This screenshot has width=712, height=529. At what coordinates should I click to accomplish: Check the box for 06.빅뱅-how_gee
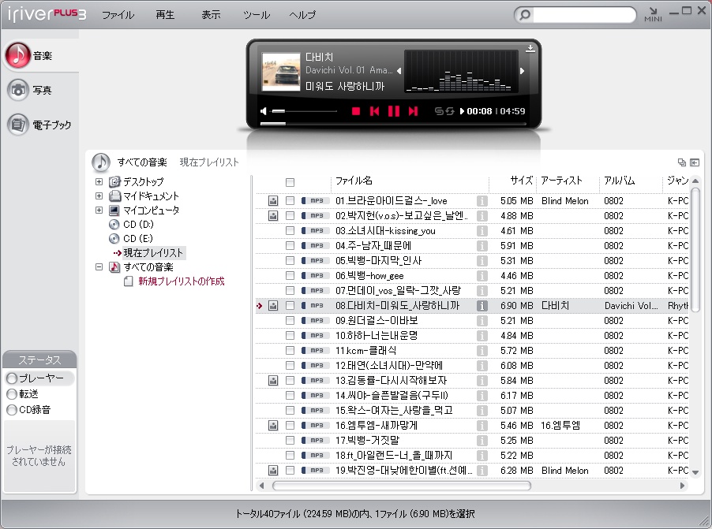(290, 275)
